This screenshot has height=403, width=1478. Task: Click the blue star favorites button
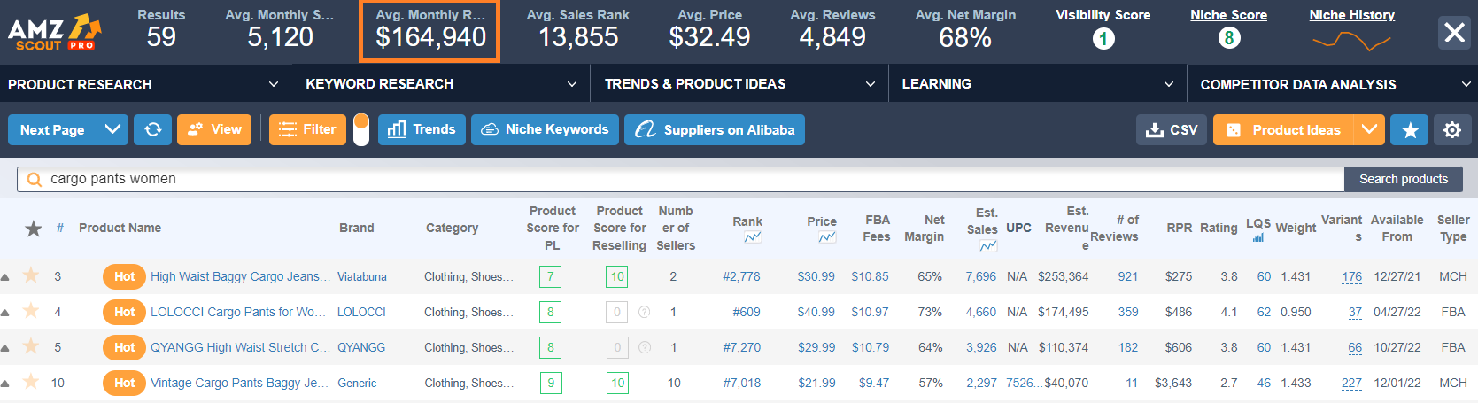pyautogui.click(x=1410, y=130)
